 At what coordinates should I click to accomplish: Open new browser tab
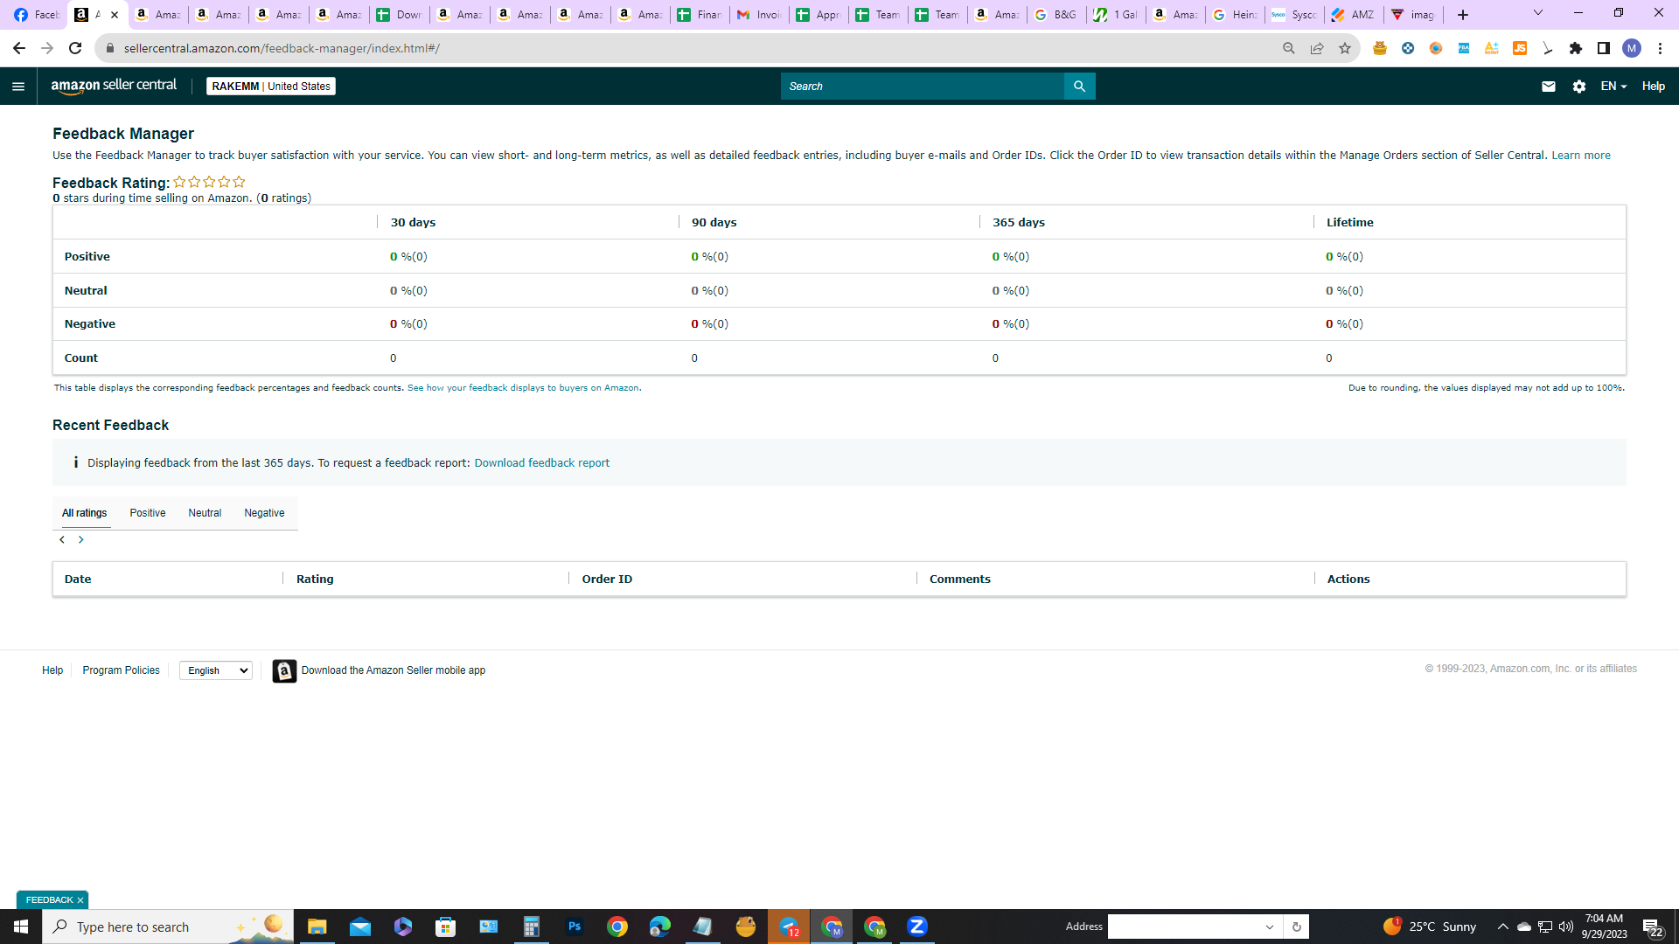tap(1462, 15)
